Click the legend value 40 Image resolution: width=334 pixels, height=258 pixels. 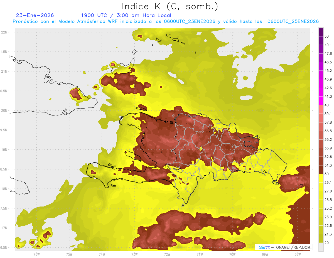pos(327,105)
